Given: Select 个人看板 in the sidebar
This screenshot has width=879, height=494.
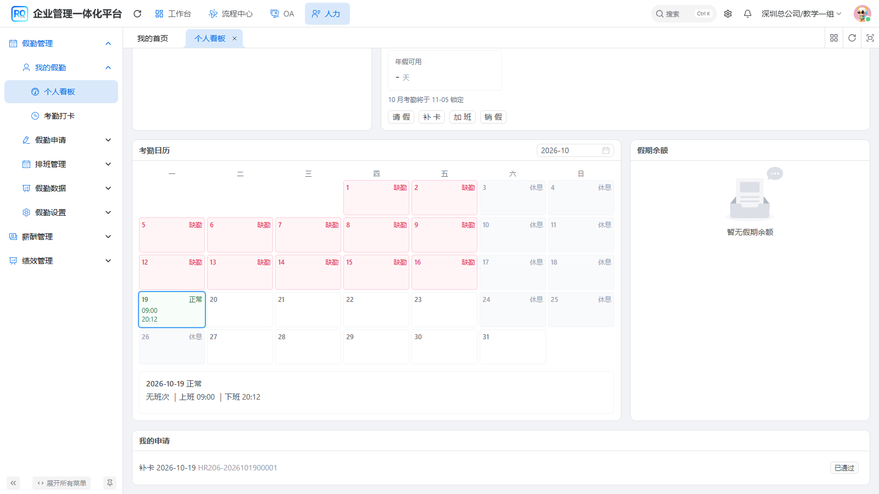Looking at the screenshot, I should (x=61, y=92).
